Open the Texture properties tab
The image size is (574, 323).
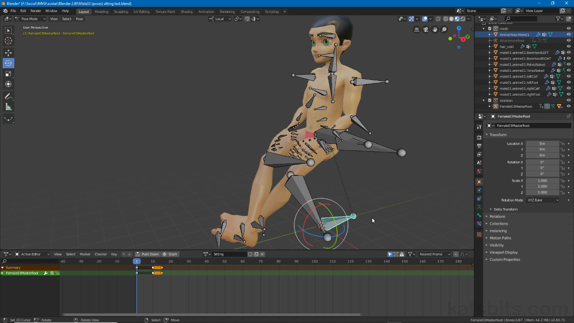tap(479, 234)
